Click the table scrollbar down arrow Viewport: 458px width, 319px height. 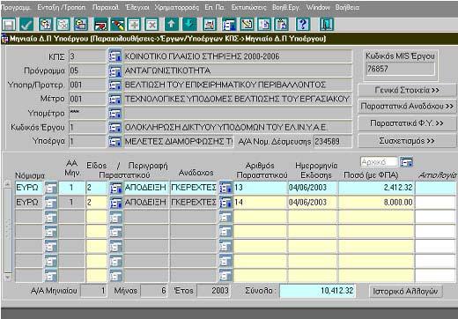(8, 277)
